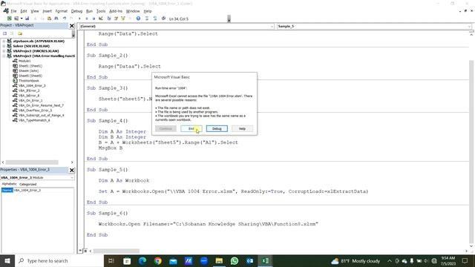The image size is (475, 267).
Task: Open Google Chrome from the taskbar
Action: 158,260
